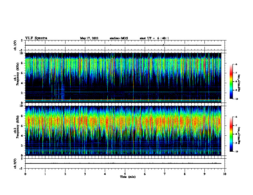Click the ch.3 voltage waveform trace
253x195 pixels.
[x=123, y=163]
